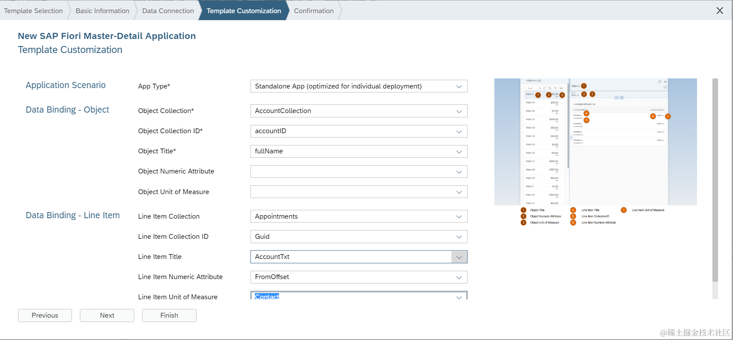Expand the App Type dropdown
The width and height of the screenshot is (733, 340).
459,86
